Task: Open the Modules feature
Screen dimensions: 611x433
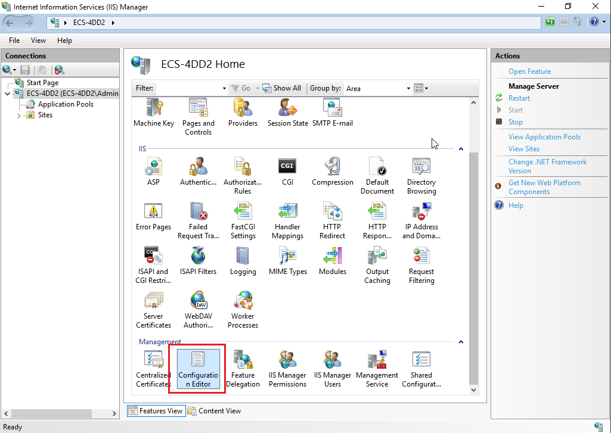Action: 333,261
